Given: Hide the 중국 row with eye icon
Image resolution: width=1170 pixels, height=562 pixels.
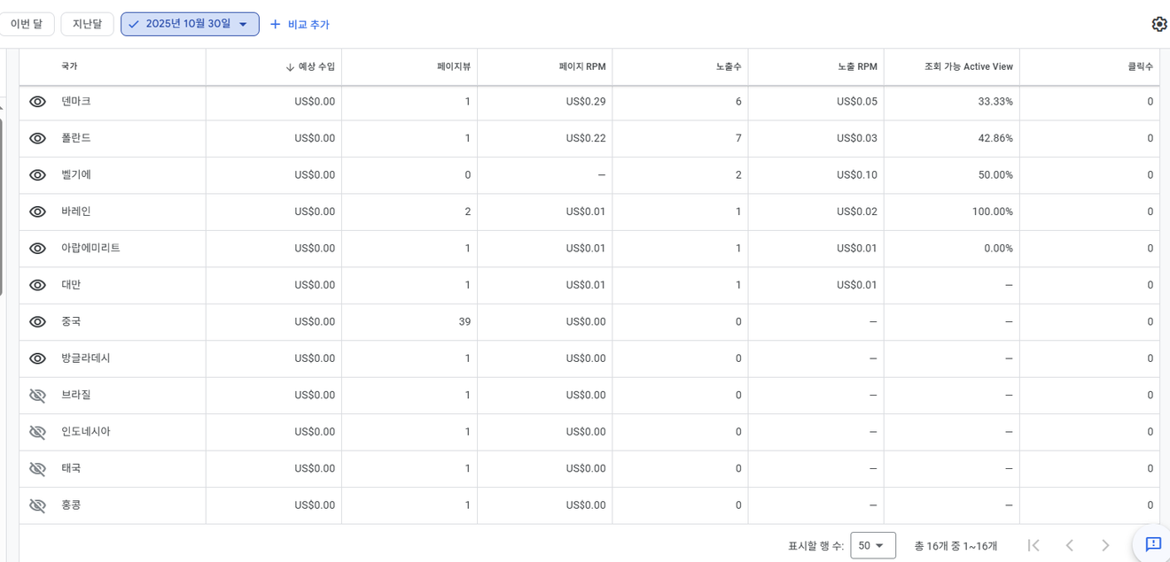Looking at the screenshot, I should pyautogui.click(x=37, y=322).
